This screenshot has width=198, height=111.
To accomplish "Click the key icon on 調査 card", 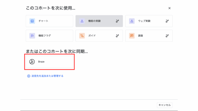I will 167,36.
